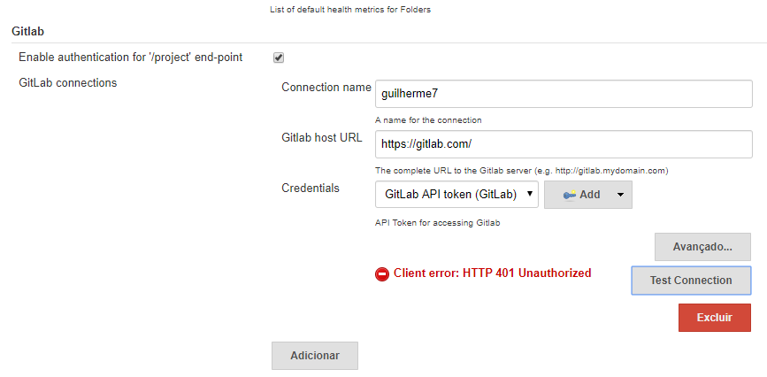
Task: Open the GitLab API token credentials dropdown
Action: tap(456, 195)
